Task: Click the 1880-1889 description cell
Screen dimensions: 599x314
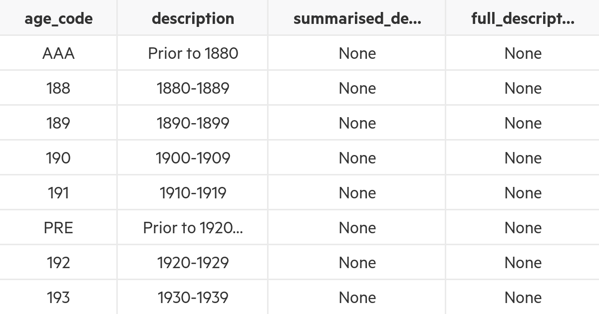Action: [193, 88]
